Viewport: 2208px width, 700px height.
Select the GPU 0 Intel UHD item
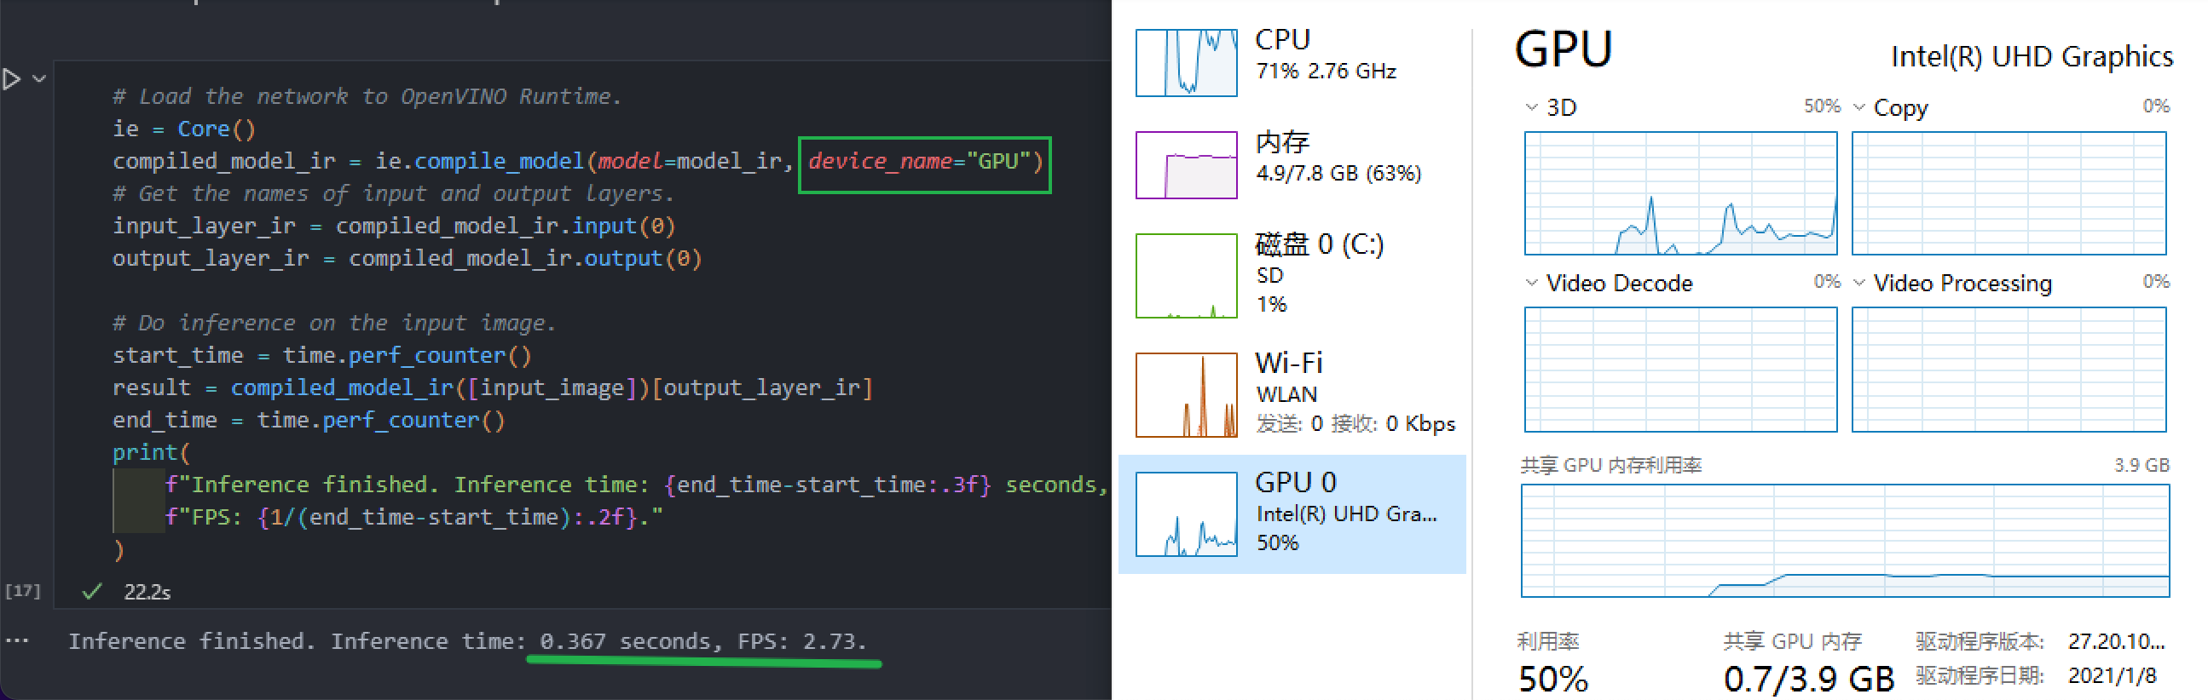click(1292, 514)
